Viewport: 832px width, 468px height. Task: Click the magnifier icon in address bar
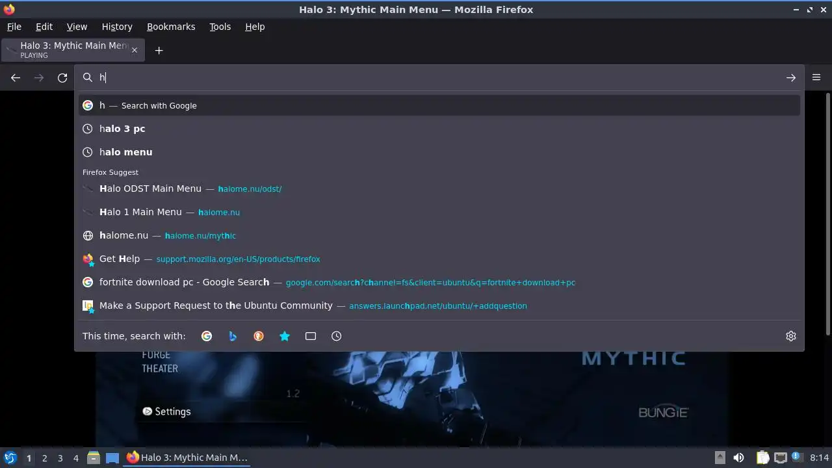pos(88,78)
